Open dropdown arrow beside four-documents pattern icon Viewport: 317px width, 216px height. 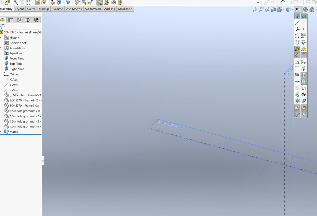[33, 2]
